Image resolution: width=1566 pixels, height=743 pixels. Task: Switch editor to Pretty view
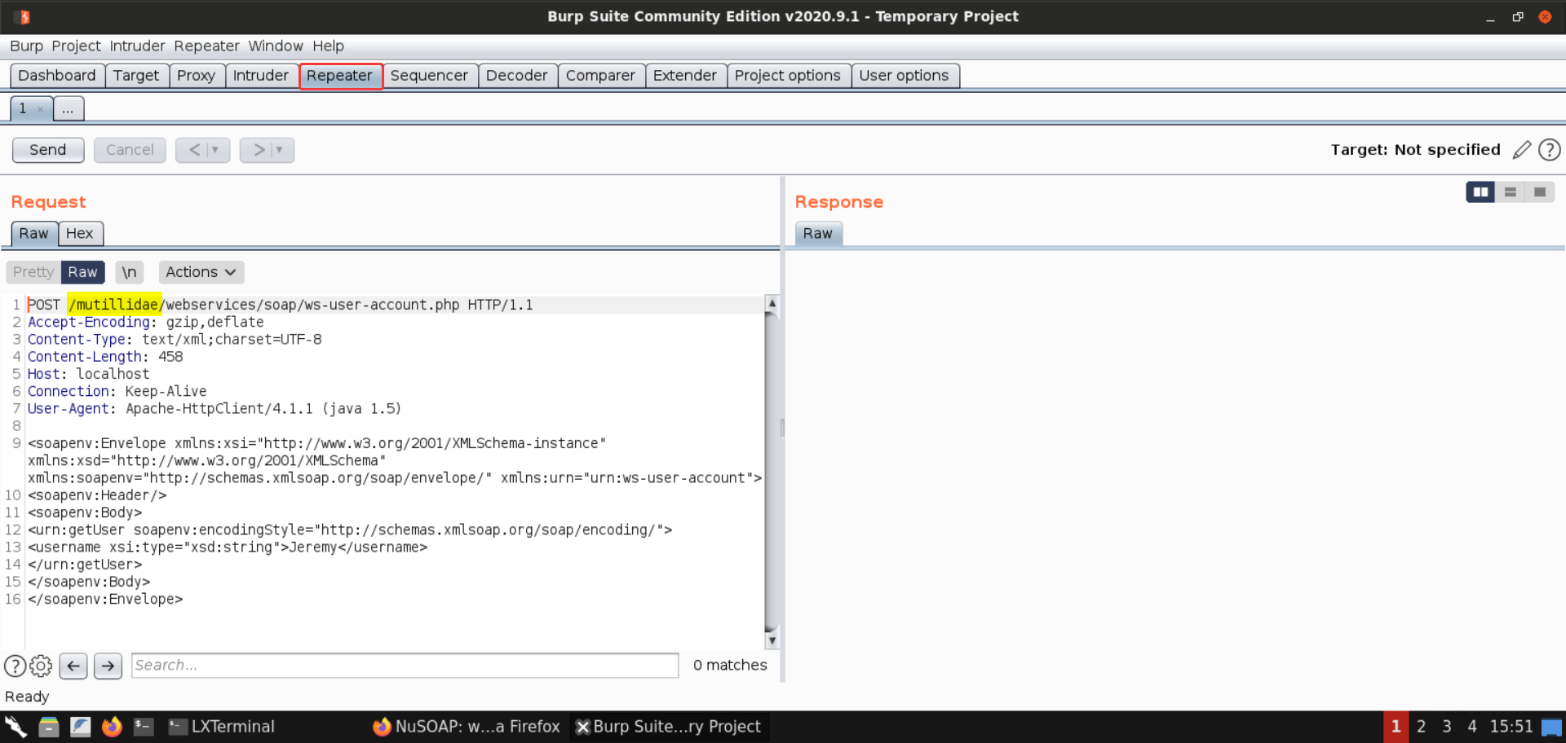pos(33,272)
